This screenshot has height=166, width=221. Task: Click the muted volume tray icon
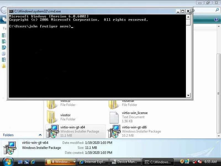coord(199,162)
